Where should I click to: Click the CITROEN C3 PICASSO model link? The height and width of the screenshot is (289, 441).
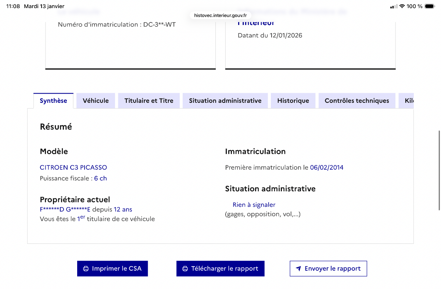coord(73,167)
